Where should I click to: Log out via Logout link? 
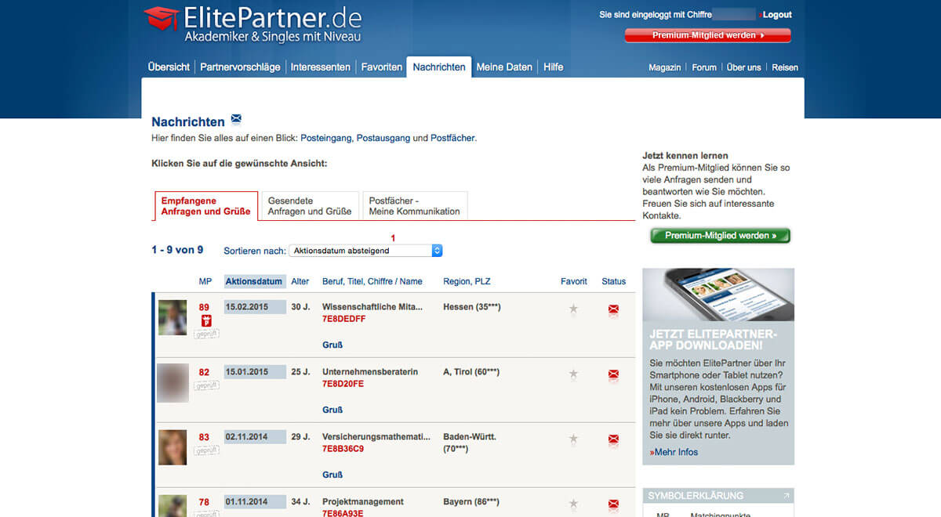[x=778, y=15]
